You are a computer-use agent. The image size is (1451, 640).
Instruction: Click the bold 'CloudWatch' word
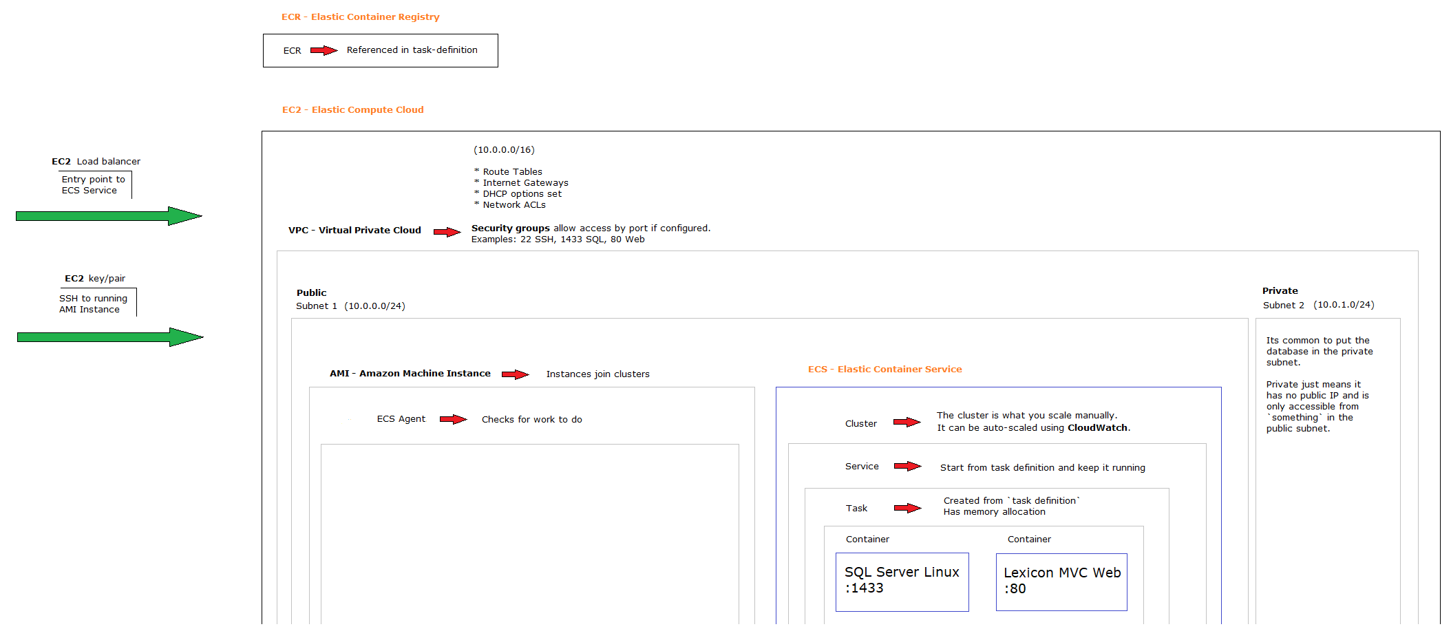[1097, 428]
